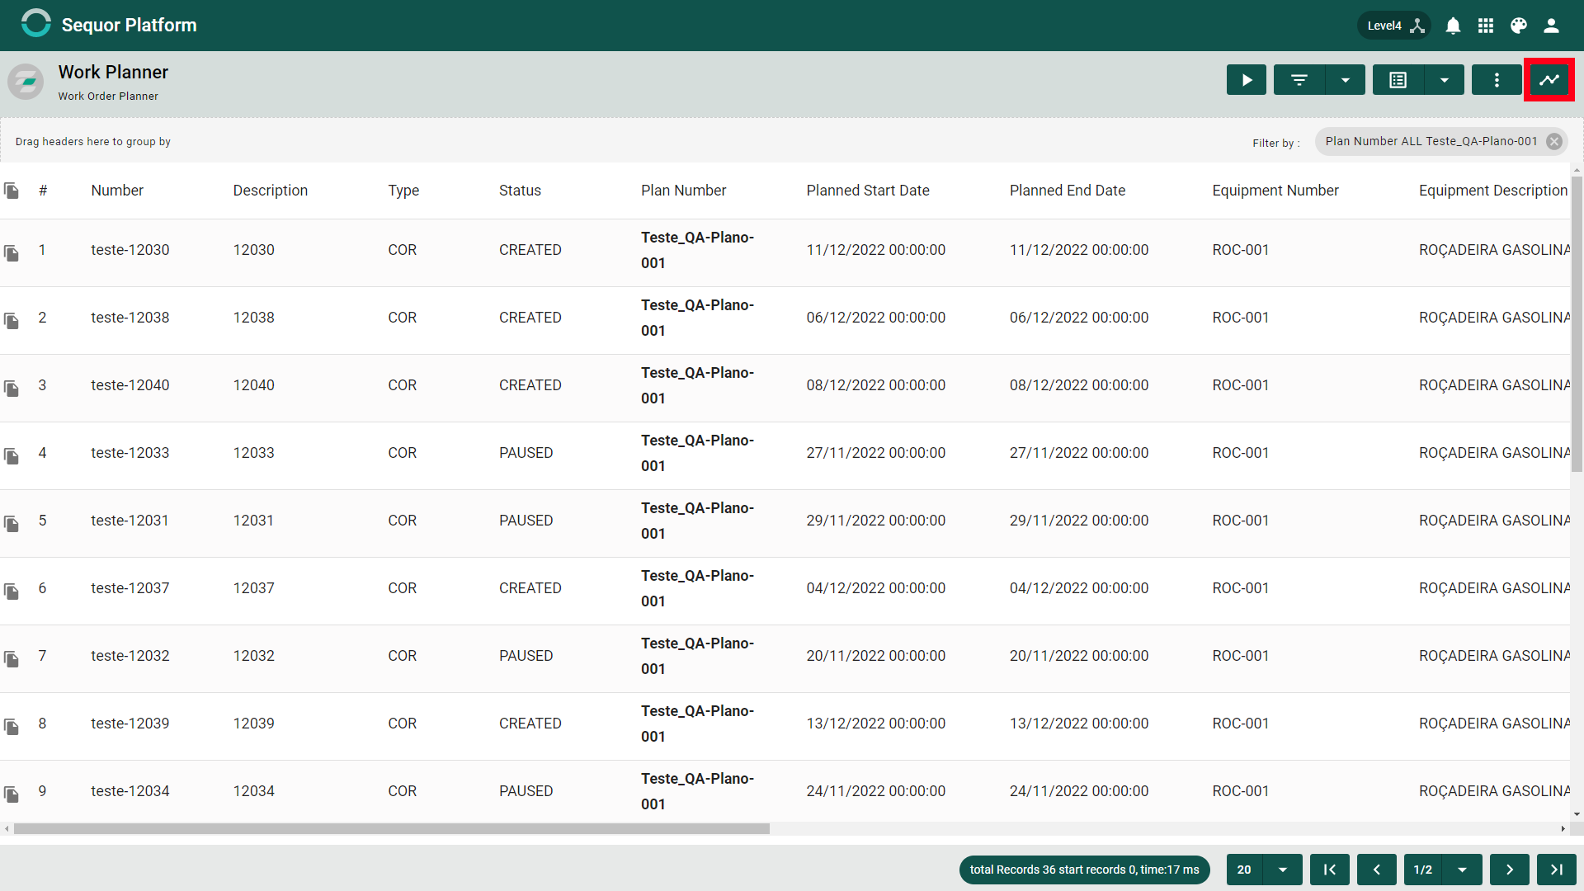This screenshot has height=891, width=1584.
Task: Copy row teste-12037
Action: click(x=12, y=592)
